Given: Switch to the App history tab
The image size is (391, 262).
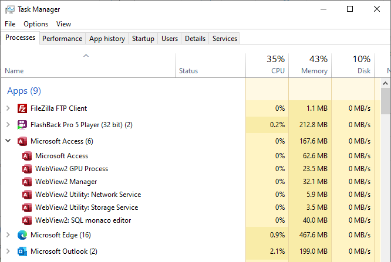Looking at the screenshot, I should (x=107, y=39).
